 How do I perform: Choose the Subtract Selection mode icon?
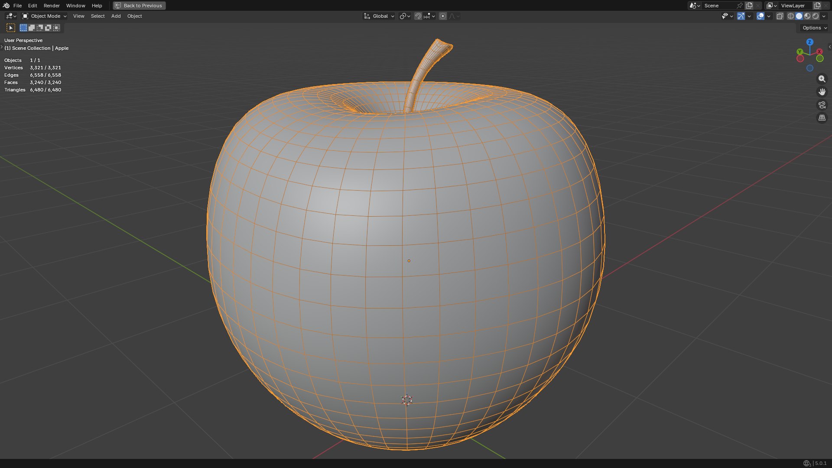[x=40, y=28]
